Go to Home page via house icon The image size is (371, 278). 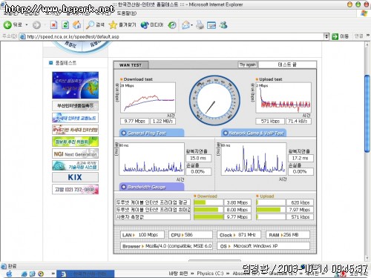pyautogui.click(x=76, y=24)
